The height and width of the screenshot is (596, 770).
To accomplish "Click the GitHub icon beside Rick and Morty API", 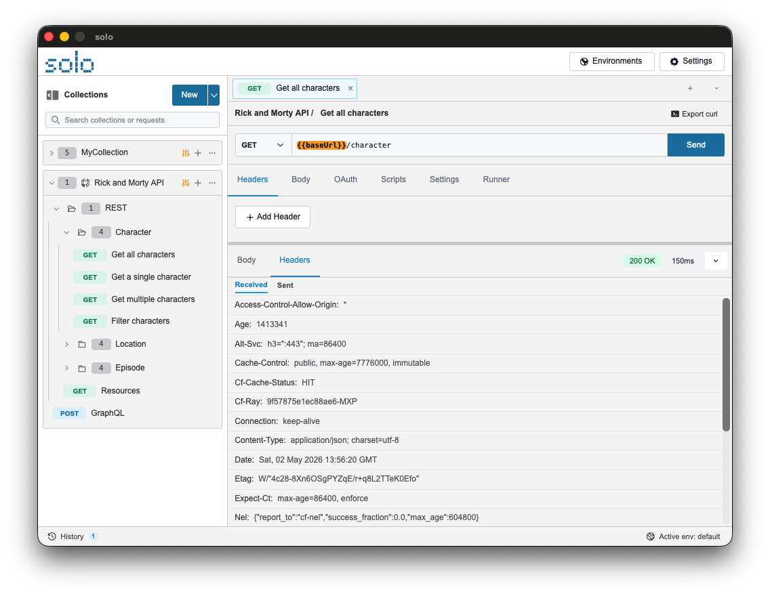I will click(x=85, y=183).
